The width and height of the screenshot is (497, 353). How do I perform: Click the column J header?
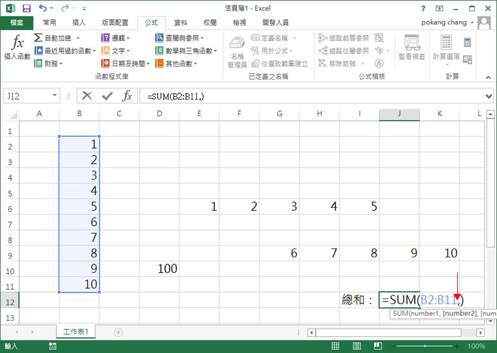click(x=400, y=114)
